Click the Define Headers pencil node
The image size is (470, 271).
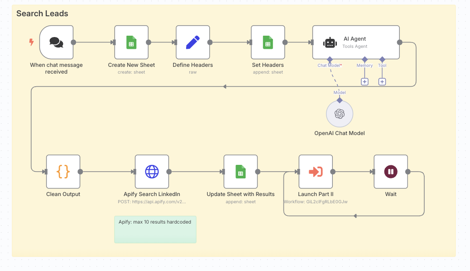pyautogui.click(x=193, y=42)
